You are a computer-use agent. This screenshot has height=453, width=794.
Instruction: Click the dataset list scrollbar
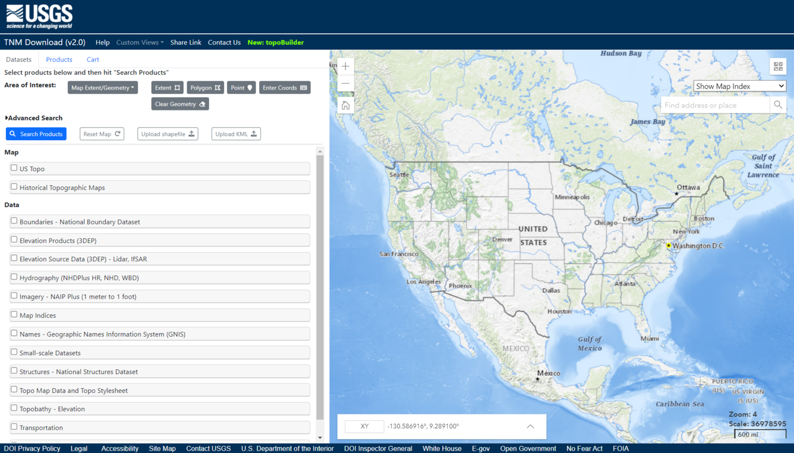point(320,288)
